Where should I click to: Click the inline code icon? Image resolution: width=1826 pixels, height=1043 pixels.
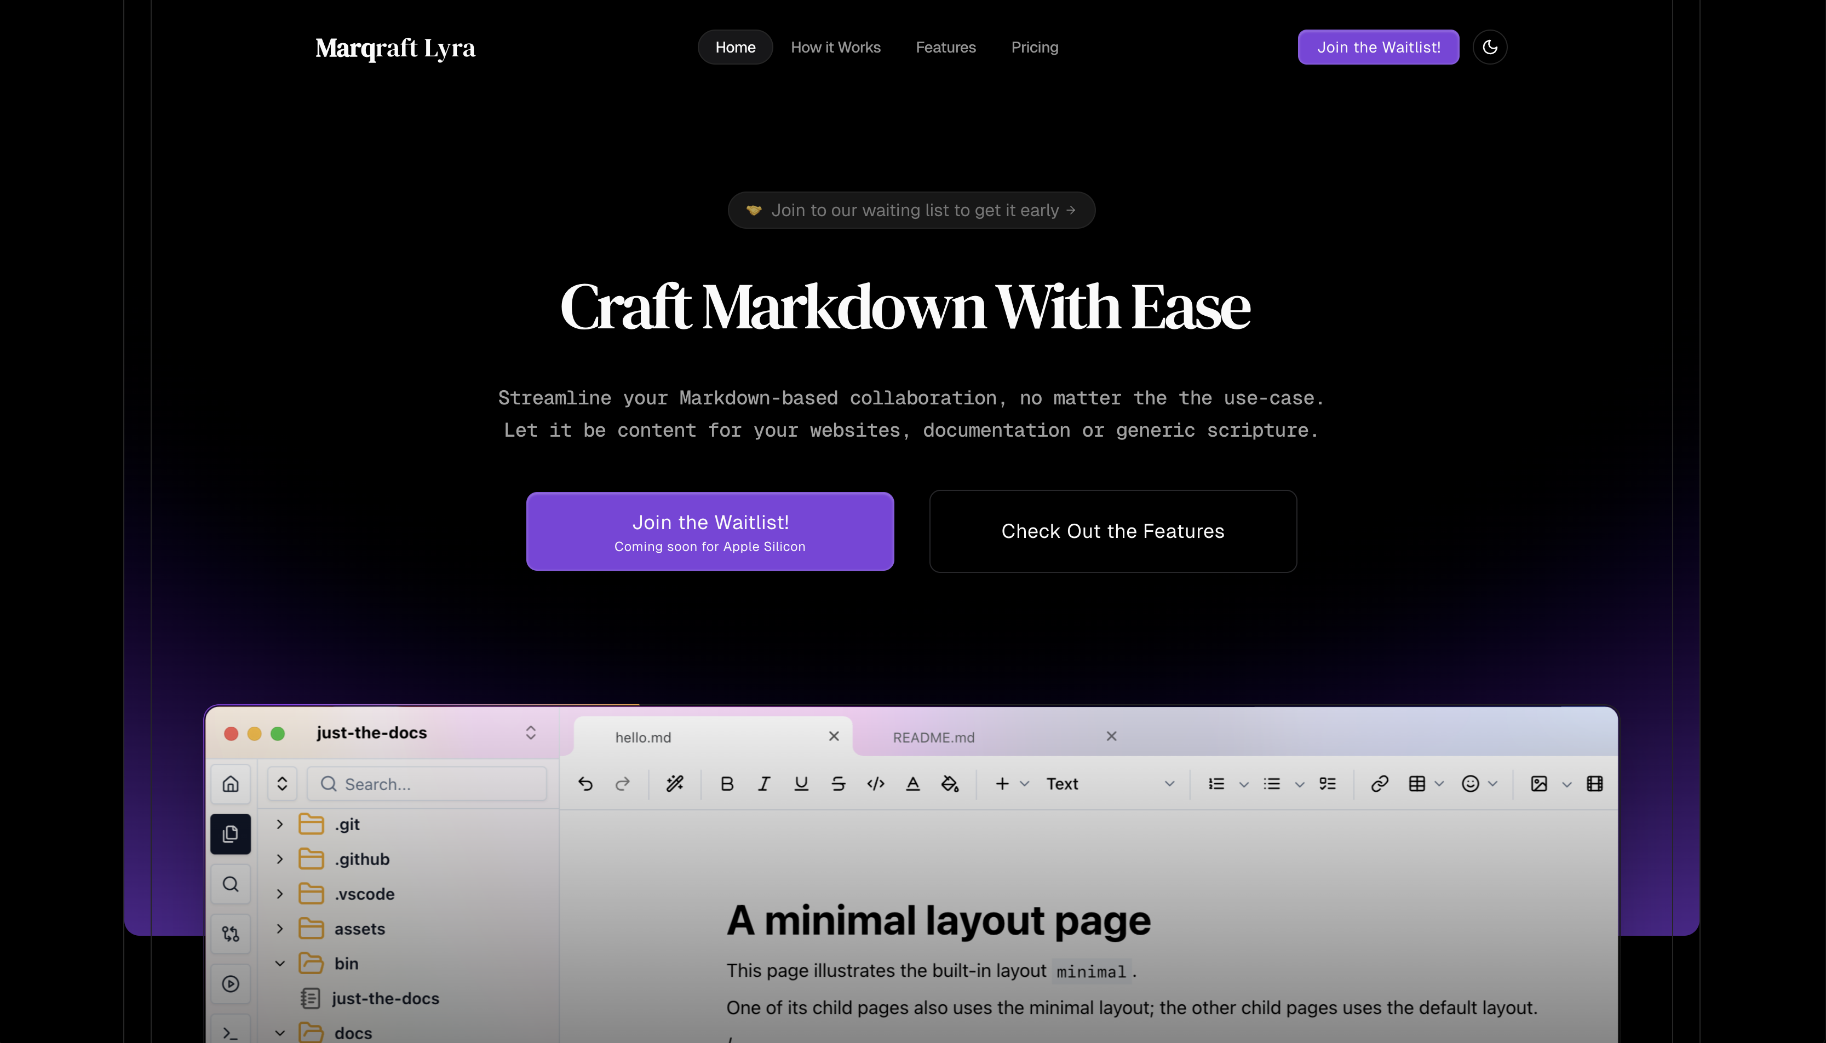click(875, 784)
